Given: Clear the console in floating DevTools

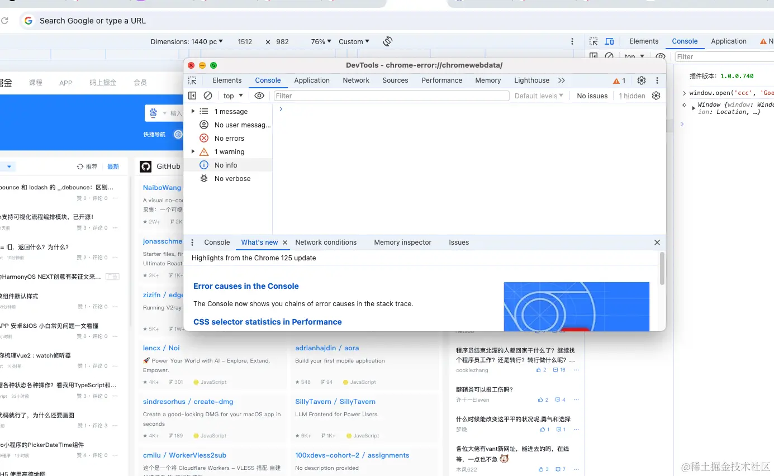Looking at the screenshot, I should click(208, 96).
